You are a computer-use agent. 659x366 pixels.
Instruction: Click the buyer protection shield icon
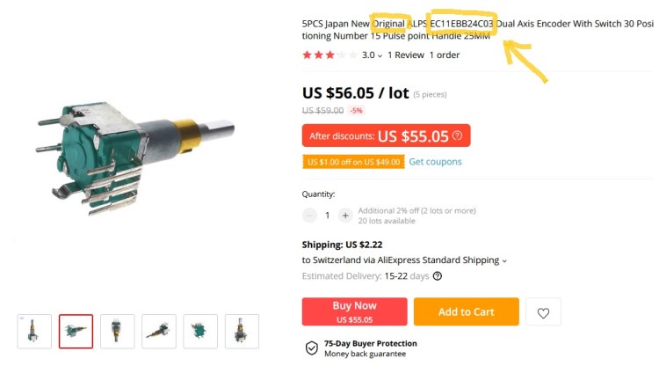point(311,348)
